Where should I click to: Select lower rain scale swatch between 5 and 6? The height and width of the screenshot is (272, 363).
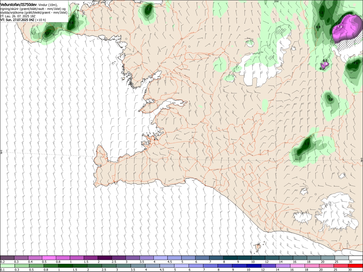182,266
